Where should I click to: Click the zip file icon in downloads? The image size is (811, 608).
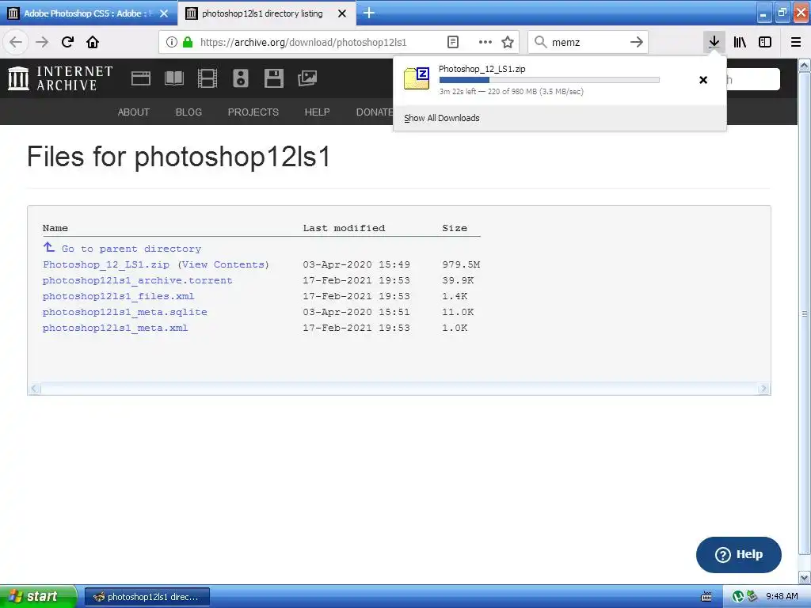(417, 78)
